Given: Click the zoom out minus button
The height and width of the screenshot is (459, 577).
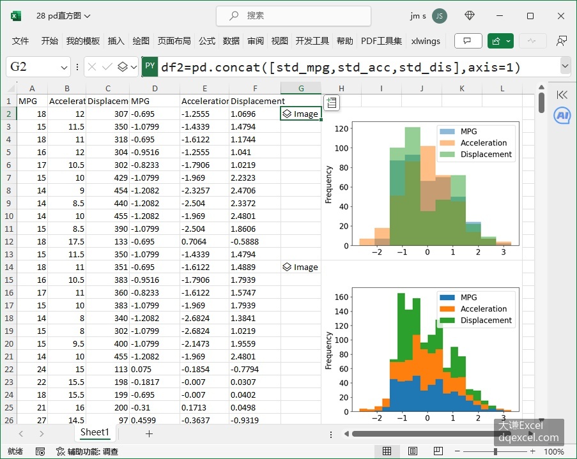Looking at the screenshot, I should tap(457, 451).
